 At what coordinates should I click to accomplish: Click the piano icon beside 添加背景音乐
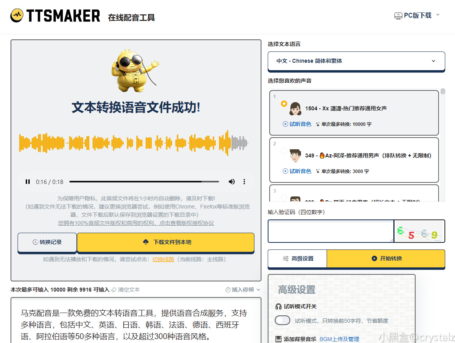(x=278, y=339)
